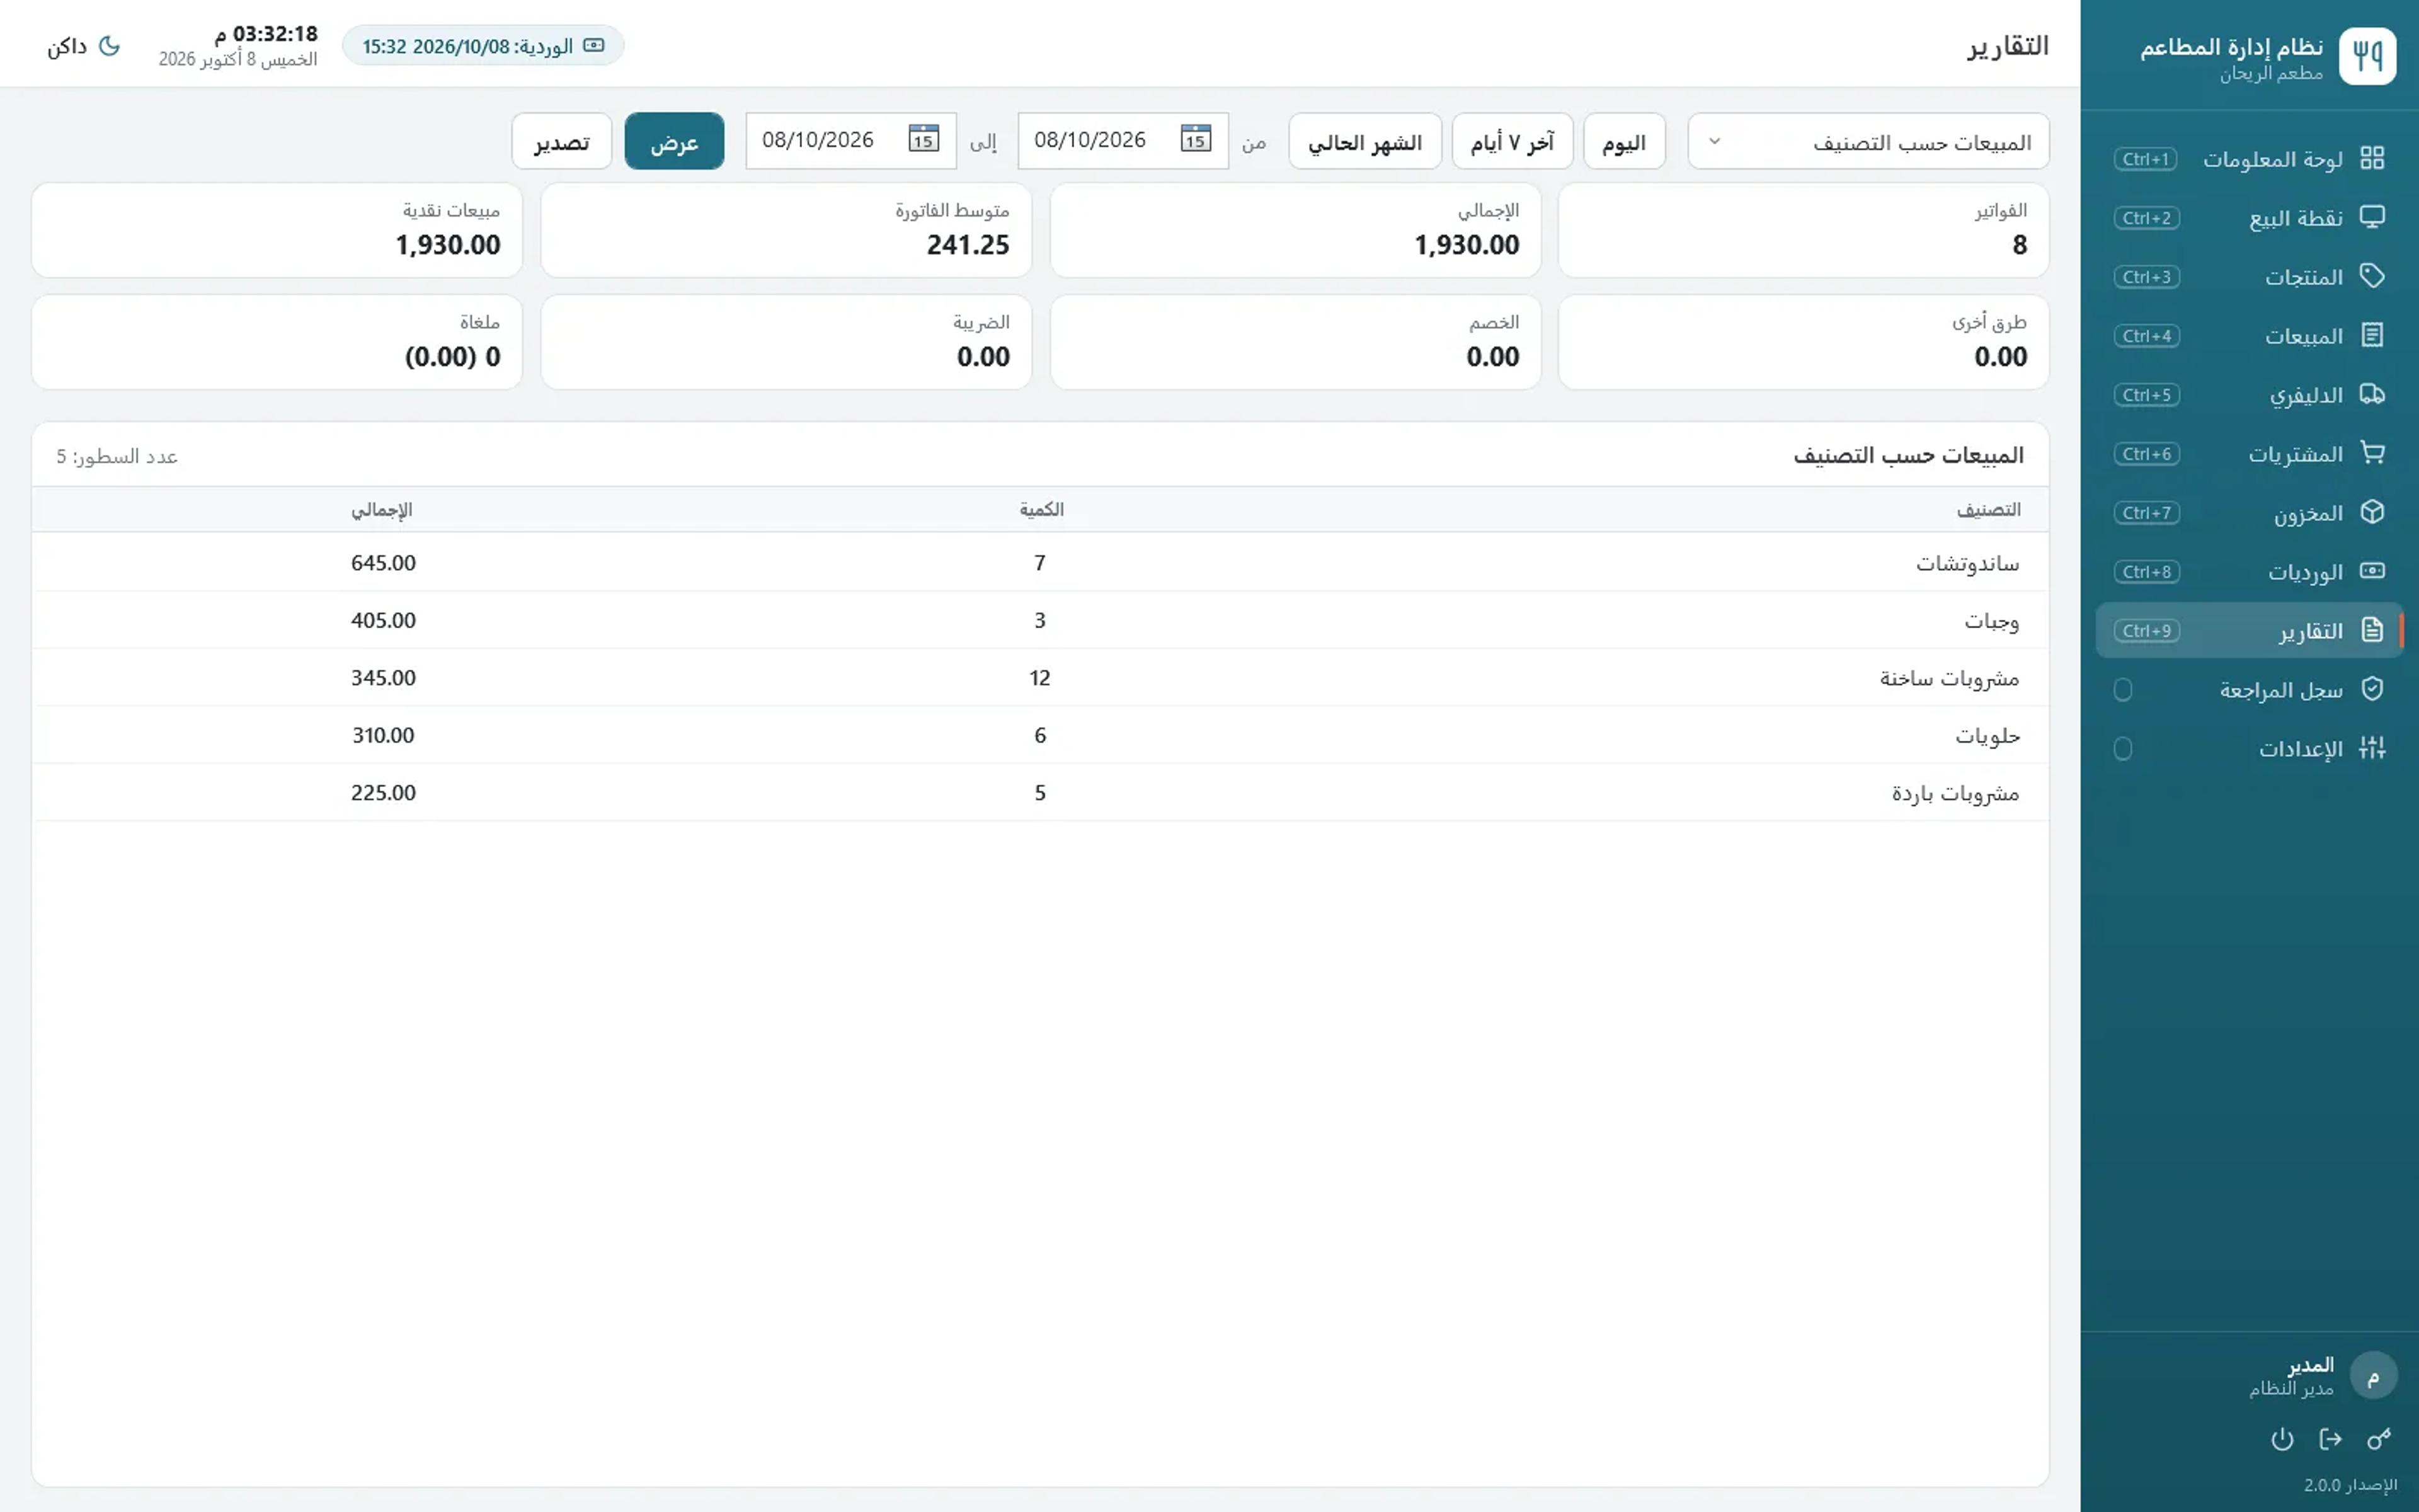2419x1512 pixels.
Task: Click the من date field 08/10/2026
Action: pyautogui.click(x=1124, y=141)
